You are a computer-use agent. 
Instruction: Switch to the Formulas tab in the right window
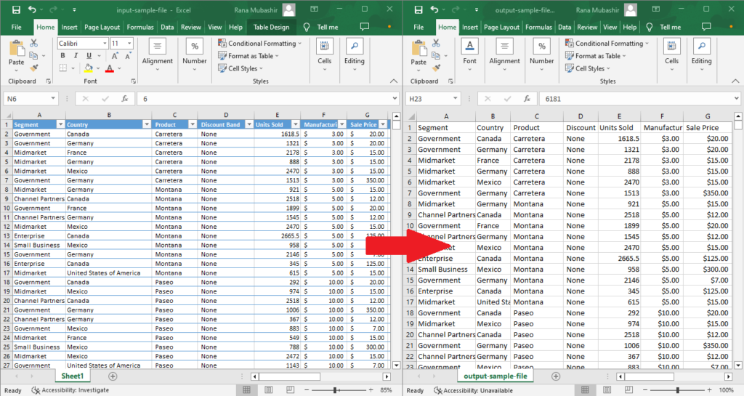coord(538,27)
